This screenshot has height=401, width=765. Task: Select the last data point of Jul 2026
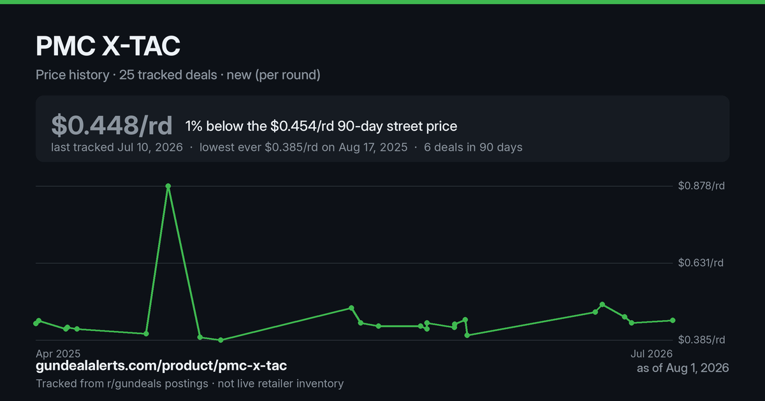click(x=673, y=320)
